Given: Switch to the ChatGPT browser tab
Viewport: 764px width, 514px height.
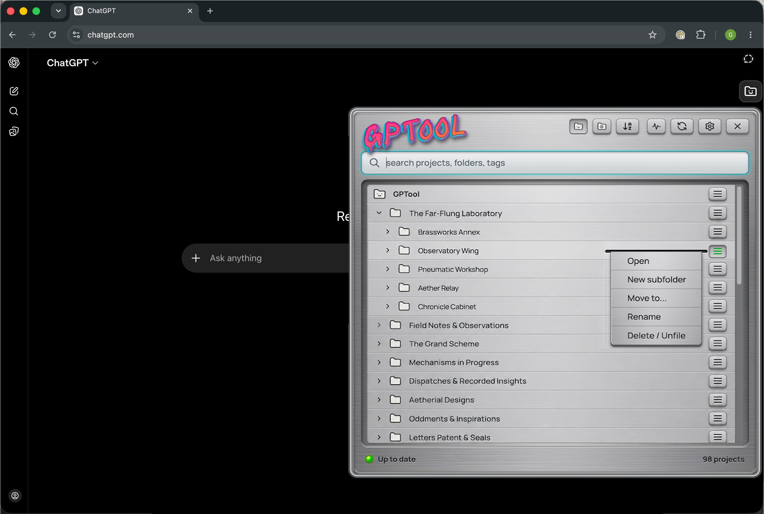Looking at the screenshot, I should tap(134, 11).
